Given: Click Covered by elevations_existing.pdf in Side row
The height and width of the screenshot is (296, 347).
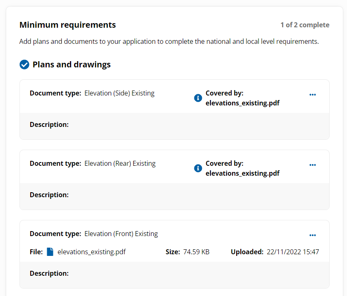Looking at the screenshot, I should click(x=242, y=103).
